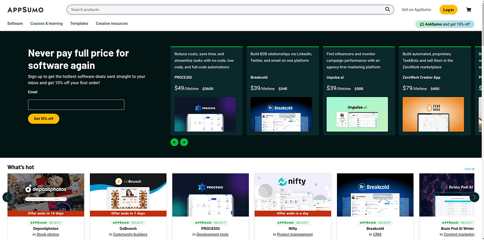Click impulze.ai name in hero card
This screenshot has width=484, height=240.
click(x=335, y=78)
